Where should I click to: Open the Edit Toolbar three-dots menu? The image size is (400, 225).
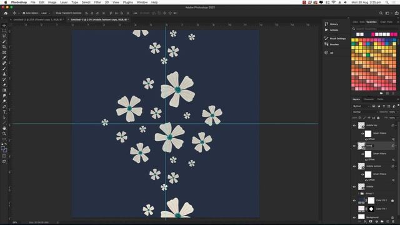coord(4,139)
